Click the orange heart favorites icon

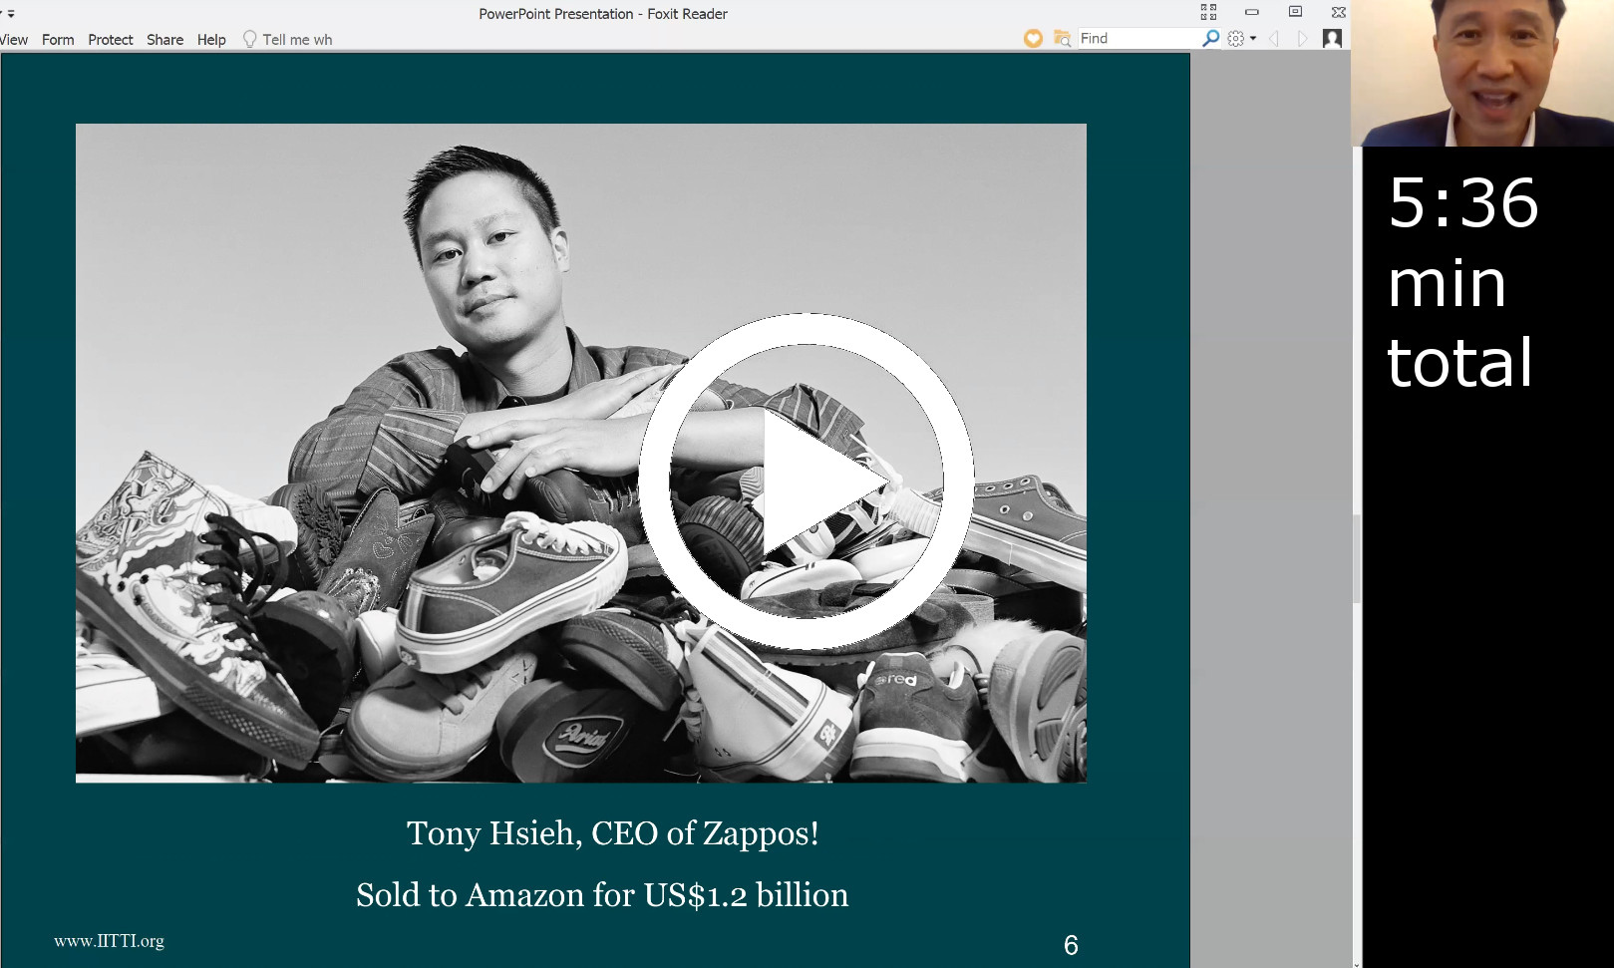point(1033,38)
